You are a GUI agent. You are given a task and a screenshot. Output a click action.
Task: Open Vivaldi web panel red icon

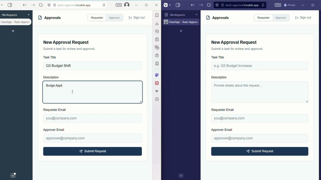coord(157,83)
